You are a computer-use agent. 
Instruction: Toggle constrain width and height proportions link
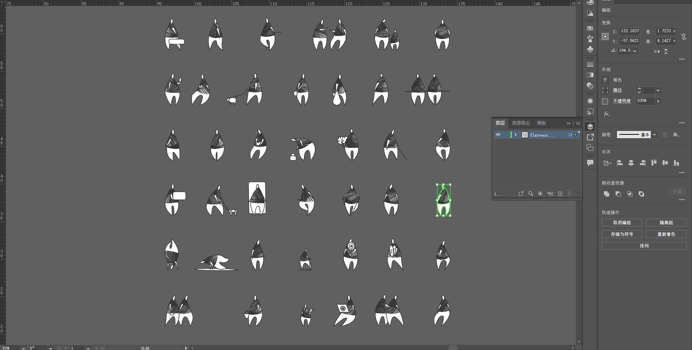point(684,36)
